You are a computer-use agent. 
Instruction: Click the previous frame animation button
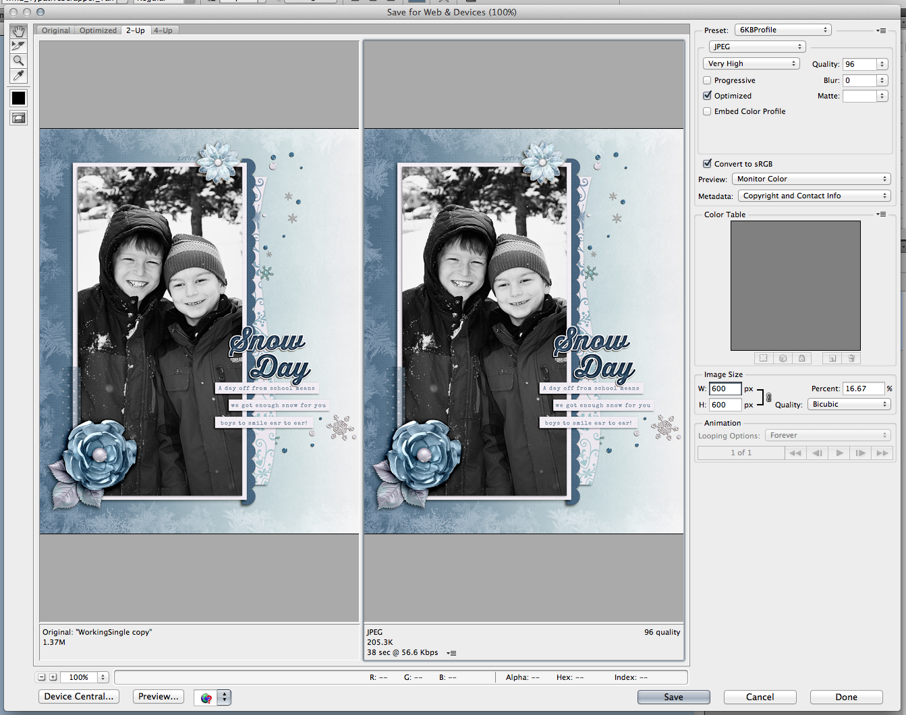[817, 453]
